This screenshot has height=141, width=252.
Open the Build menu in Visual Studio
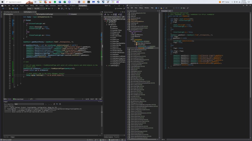27,5
